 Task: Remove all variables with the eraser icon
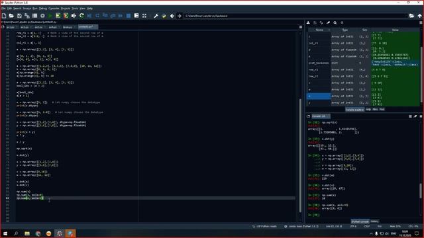tap(329, 23)
